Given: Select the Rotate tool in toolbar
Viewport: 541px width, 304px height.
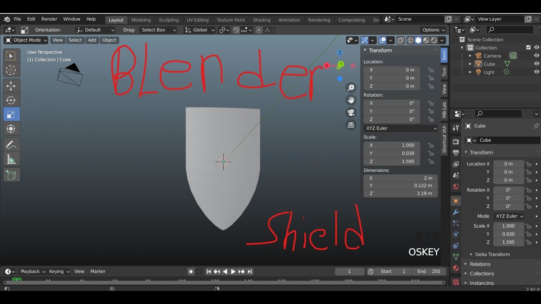Looking at the screenshot, I should [x=11, y=100].
